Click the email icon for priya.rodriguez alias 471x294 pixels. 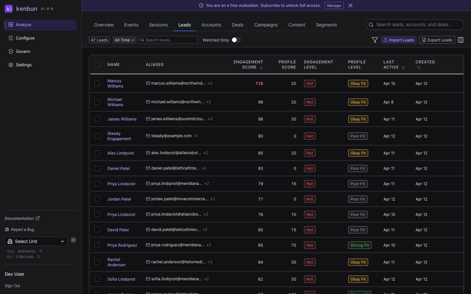[x=148, y=245]
